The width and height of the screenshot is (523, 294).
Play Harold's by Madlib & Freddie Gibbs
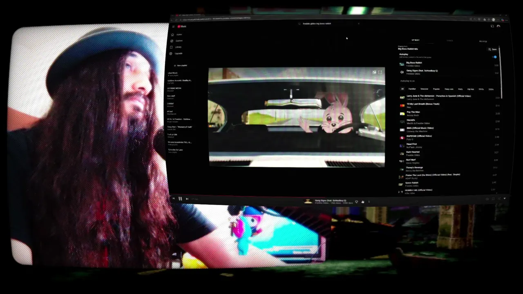coord(449,122)
